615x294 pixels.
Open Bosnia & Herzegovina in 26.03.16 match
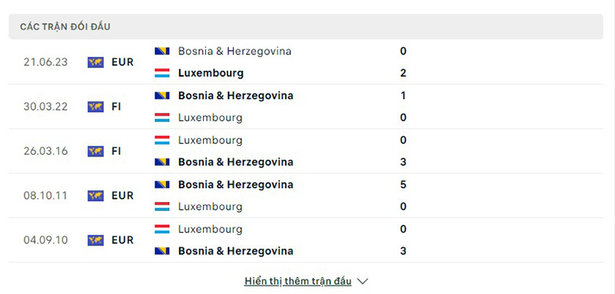click(x=236, y=162)
